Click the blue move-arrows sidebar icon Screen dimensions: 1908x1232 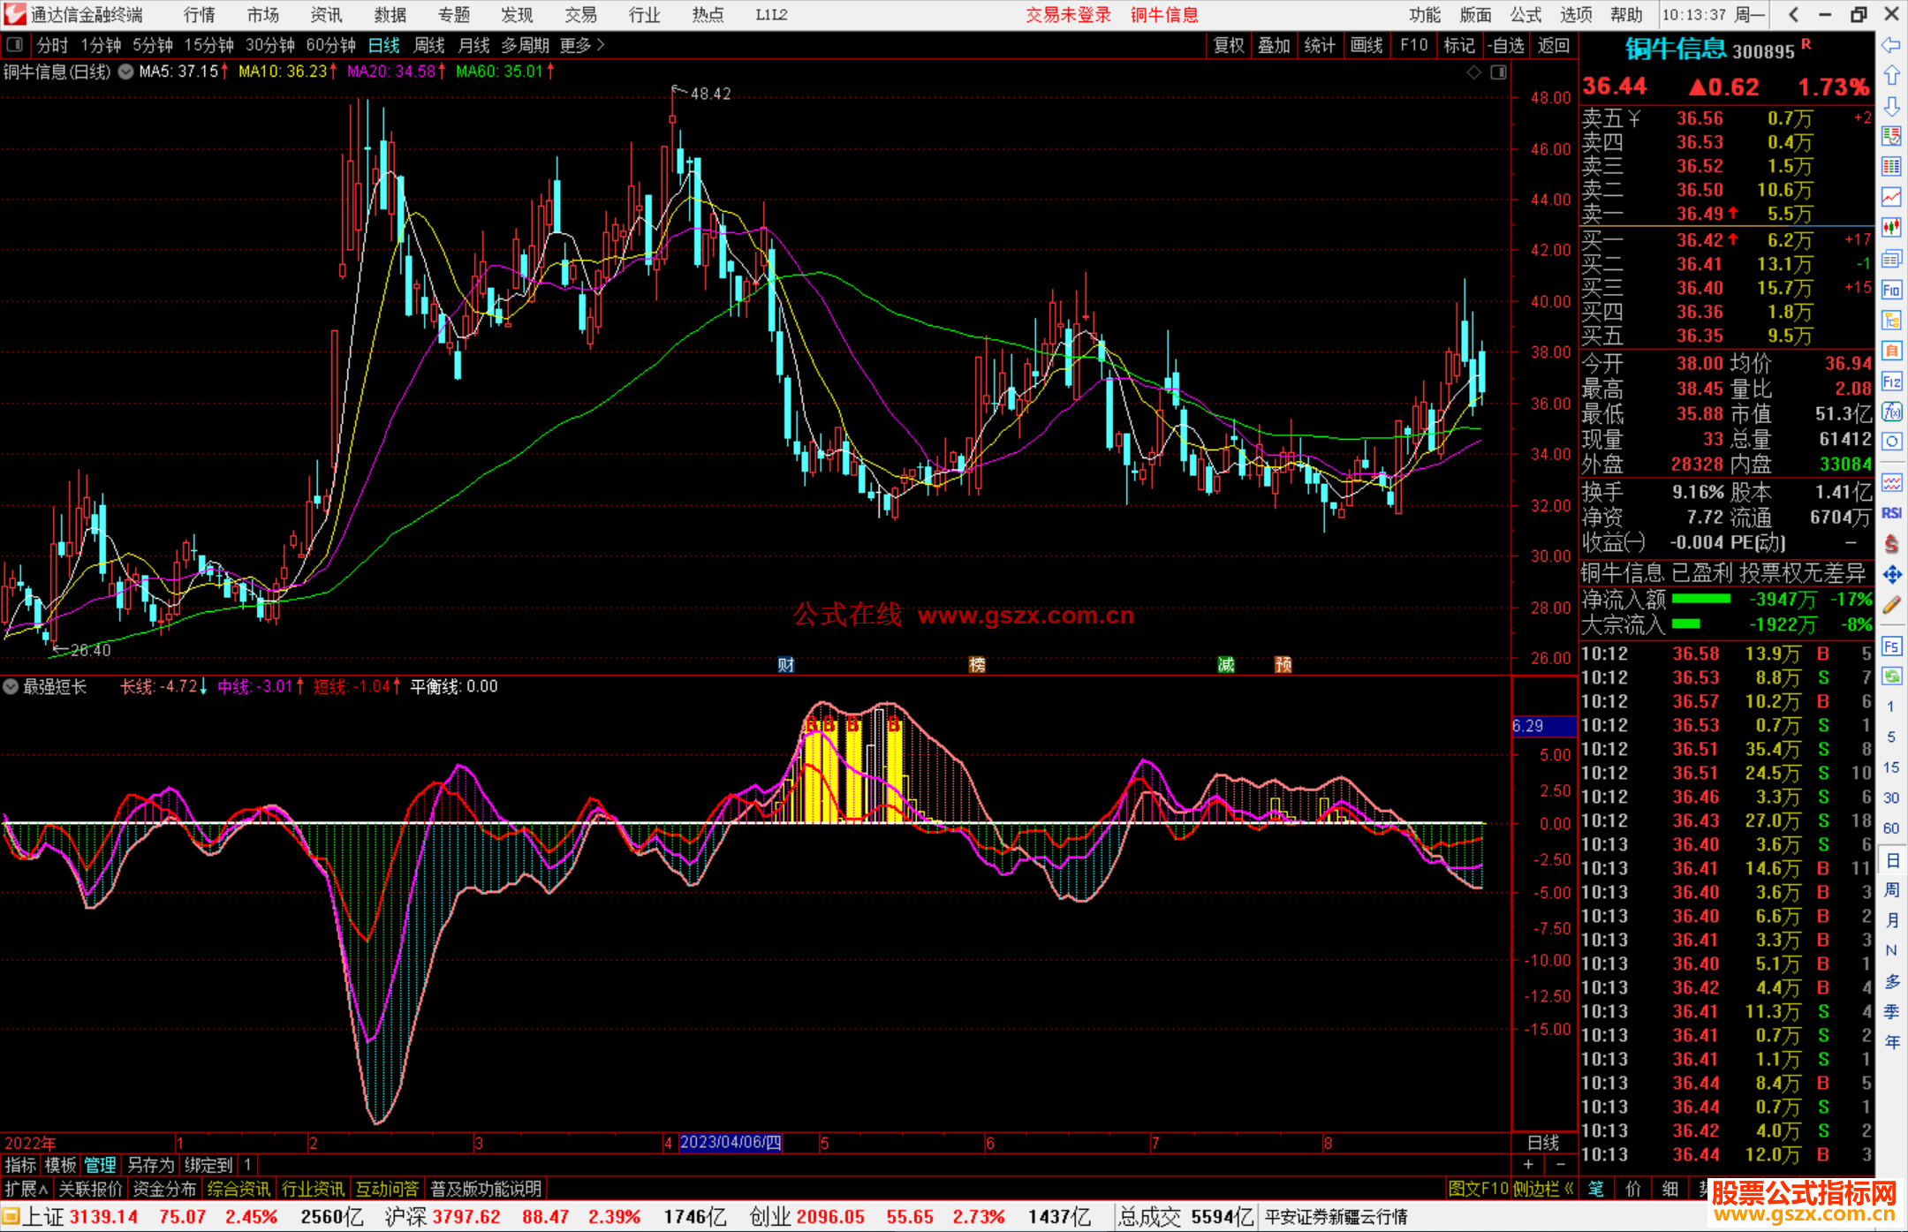[1891, 575]
